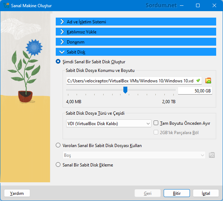Click the Yardım button
Viewport: 223px width, 201px height.
pos(17,193)
